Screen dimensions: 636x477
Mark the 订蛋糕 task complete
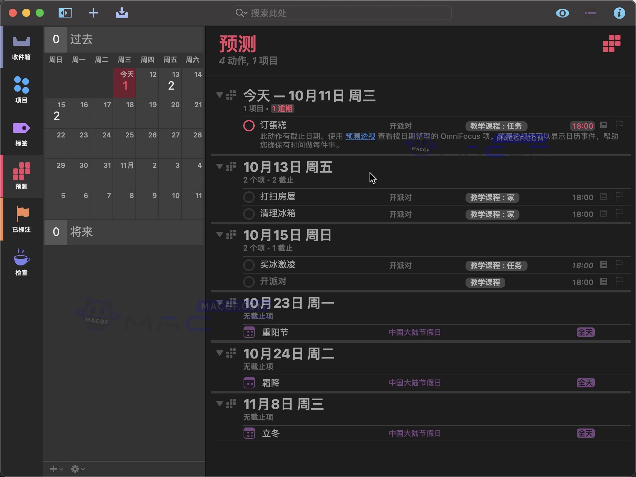(249, 125)
